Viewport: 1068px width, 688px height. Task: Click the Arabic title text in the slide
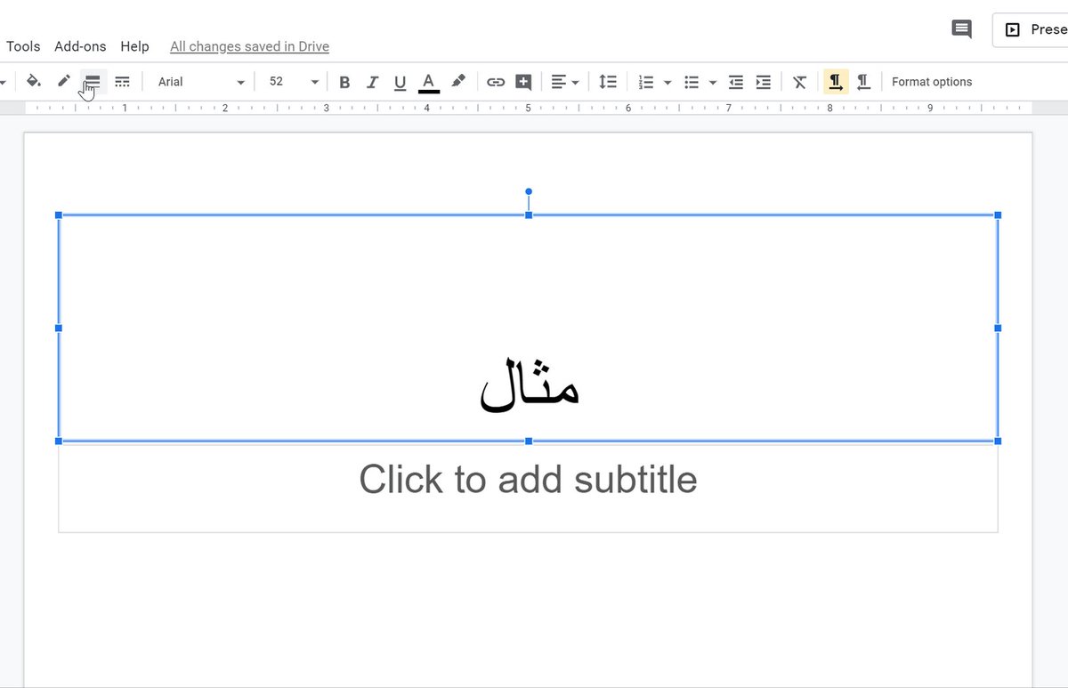click(530, 384)
